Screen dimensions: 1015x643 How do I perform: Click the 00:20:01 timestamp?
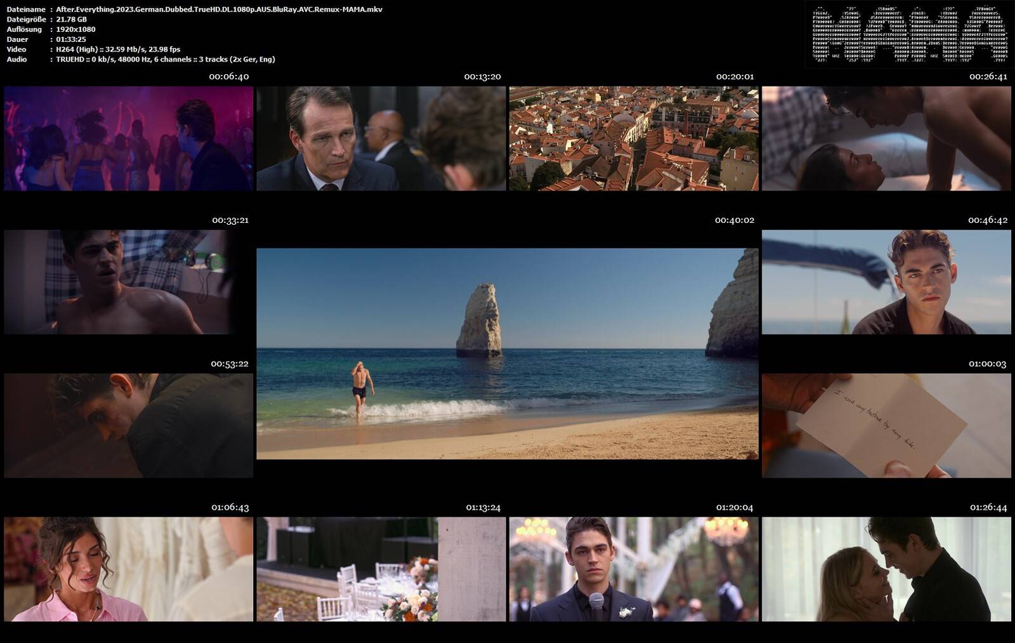735,77
